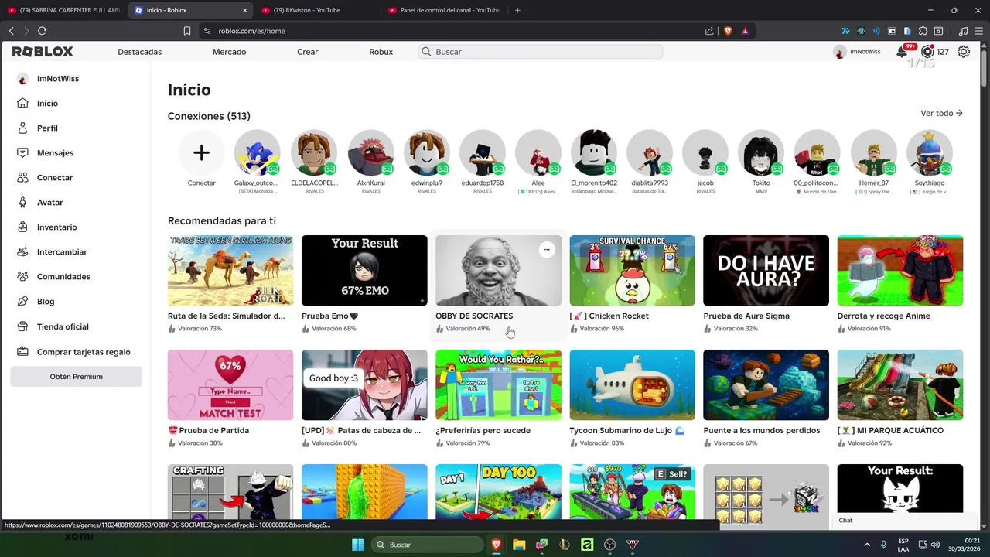Open Prueba de Aura Sigma thumbnail
The width and height of the screenshot is (990, 557).
tap(766, 271)
